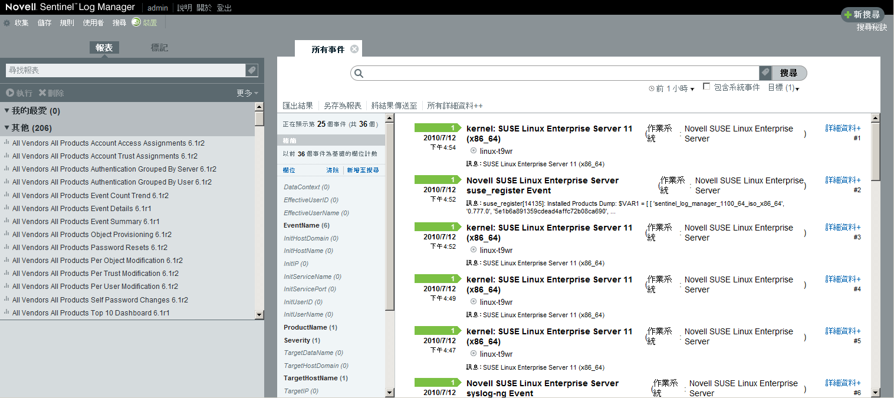The width and height of the screenshot is (894, 398).
Task: Expand 詳細資料+ for event #5
Action: click(843, 331)
